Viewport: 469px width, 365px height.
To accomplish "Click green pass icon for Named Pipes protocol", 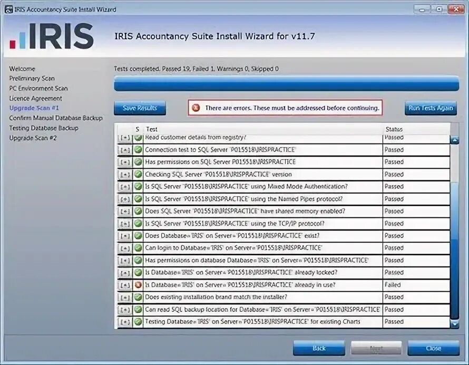I will pos(138,198).
